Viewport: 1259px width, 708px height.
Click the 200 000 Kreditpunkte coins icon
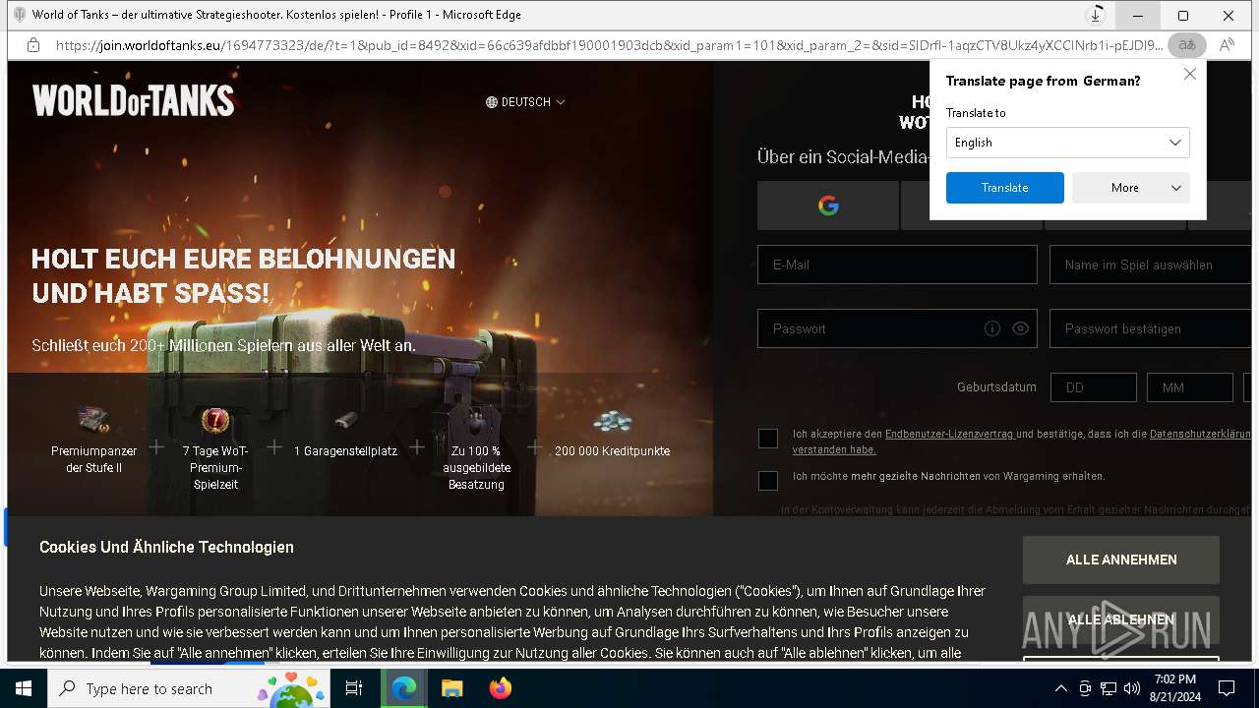pyautogui.click(x=612, y=422)
